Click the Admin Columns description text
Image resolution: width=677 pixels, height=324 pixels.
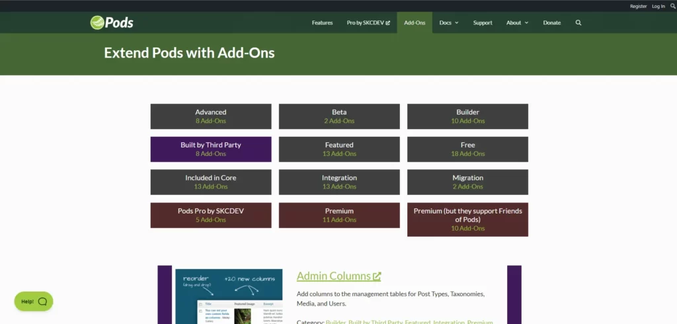coord(391,298)
